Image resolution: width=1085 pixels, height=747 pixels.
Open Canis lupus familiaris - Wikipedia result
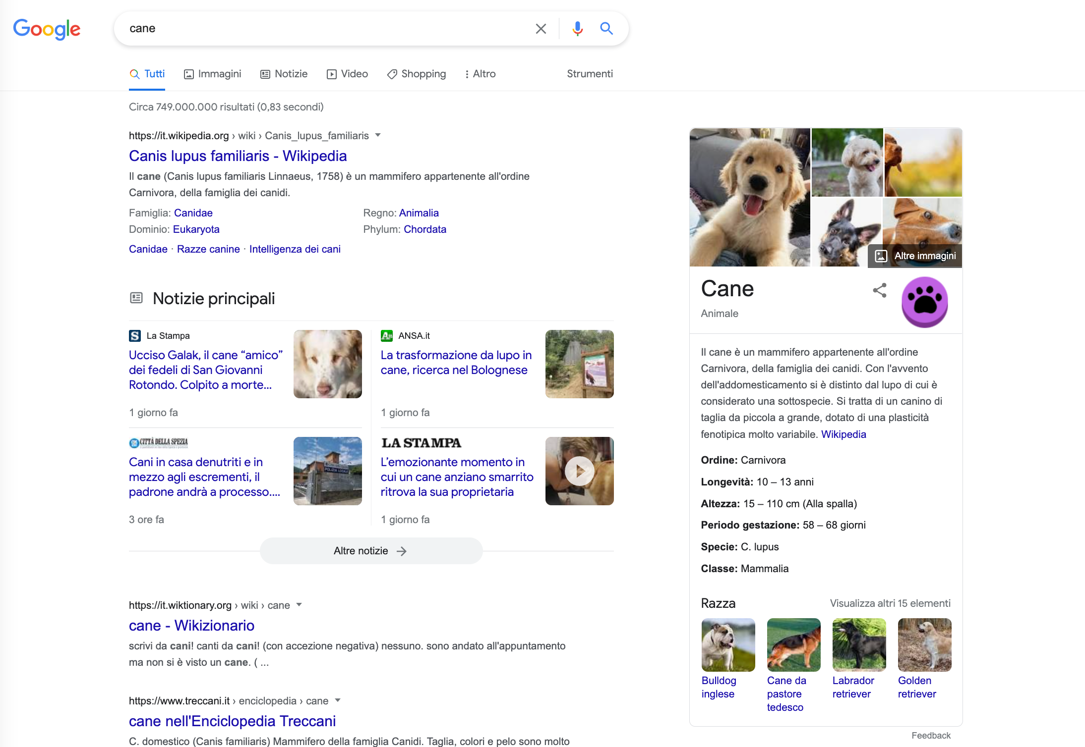pos(238,156)
